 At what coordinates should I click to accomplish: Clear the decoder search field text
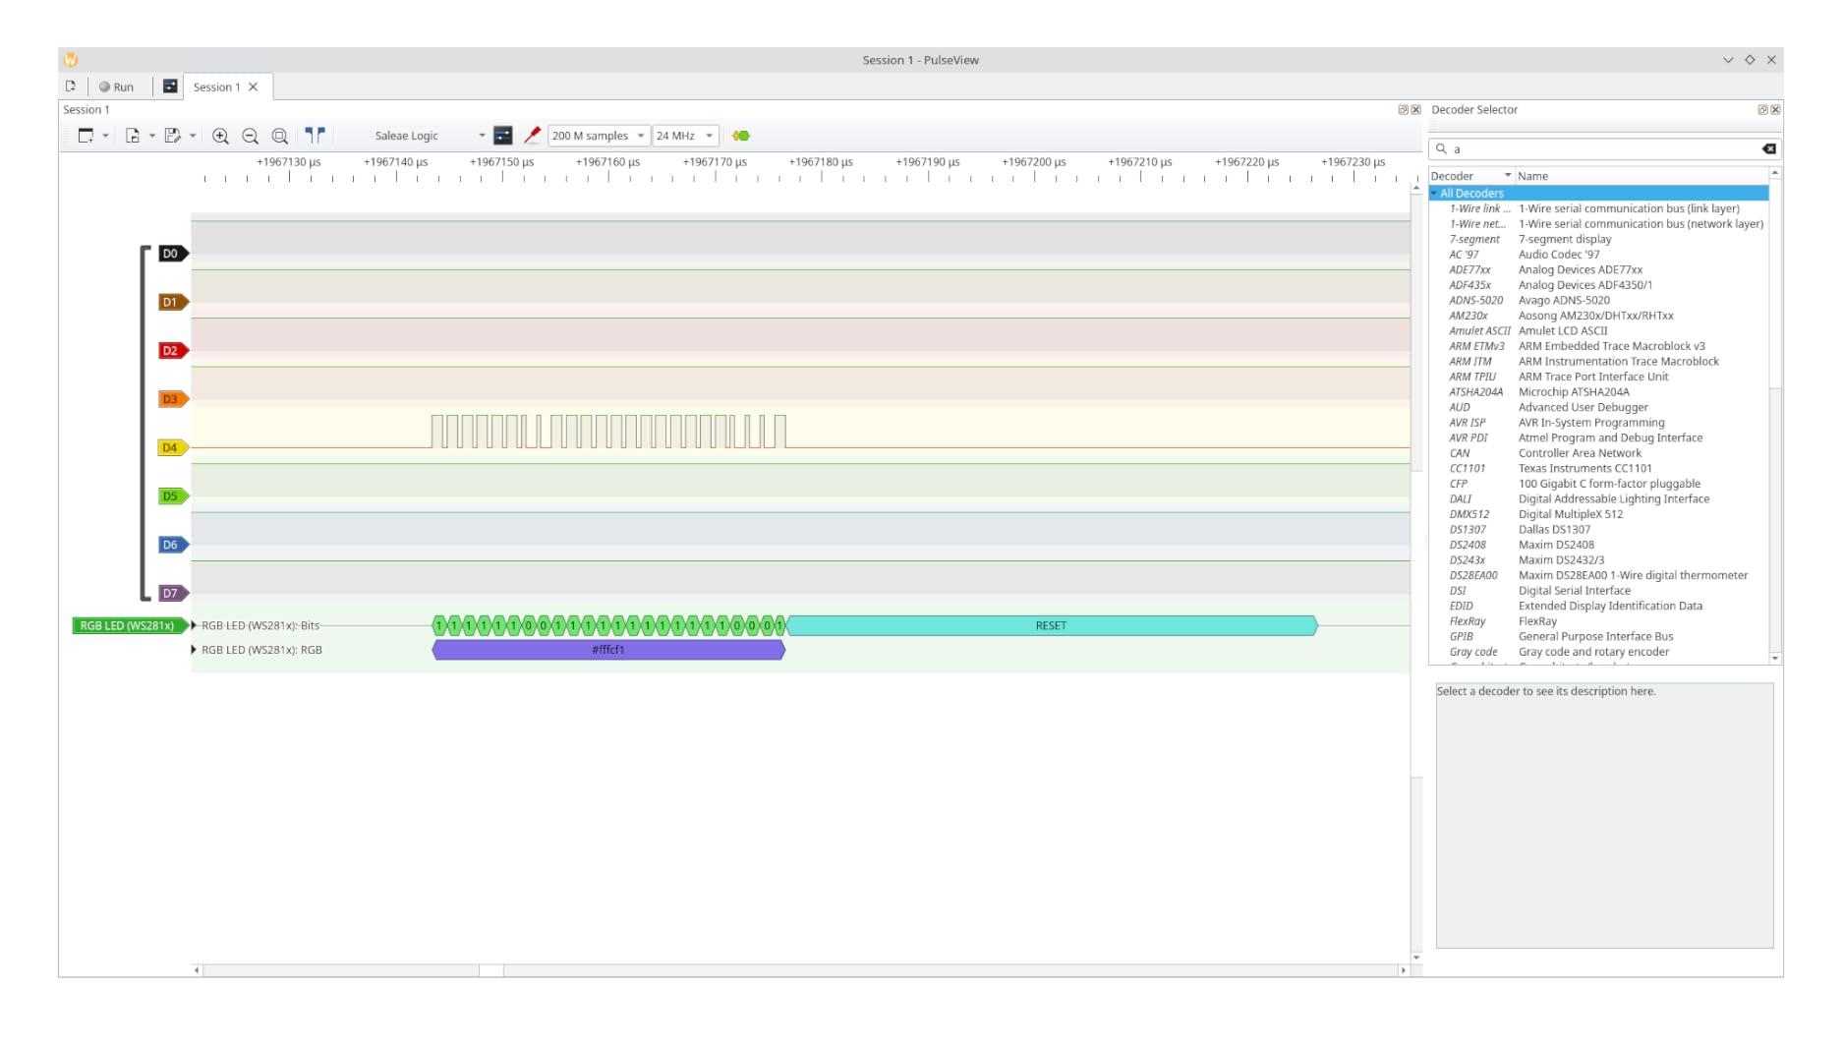(1768, 149)
